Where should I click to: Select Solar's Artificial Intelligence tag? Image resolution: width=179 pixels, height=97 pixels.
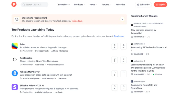coord(60,51)
